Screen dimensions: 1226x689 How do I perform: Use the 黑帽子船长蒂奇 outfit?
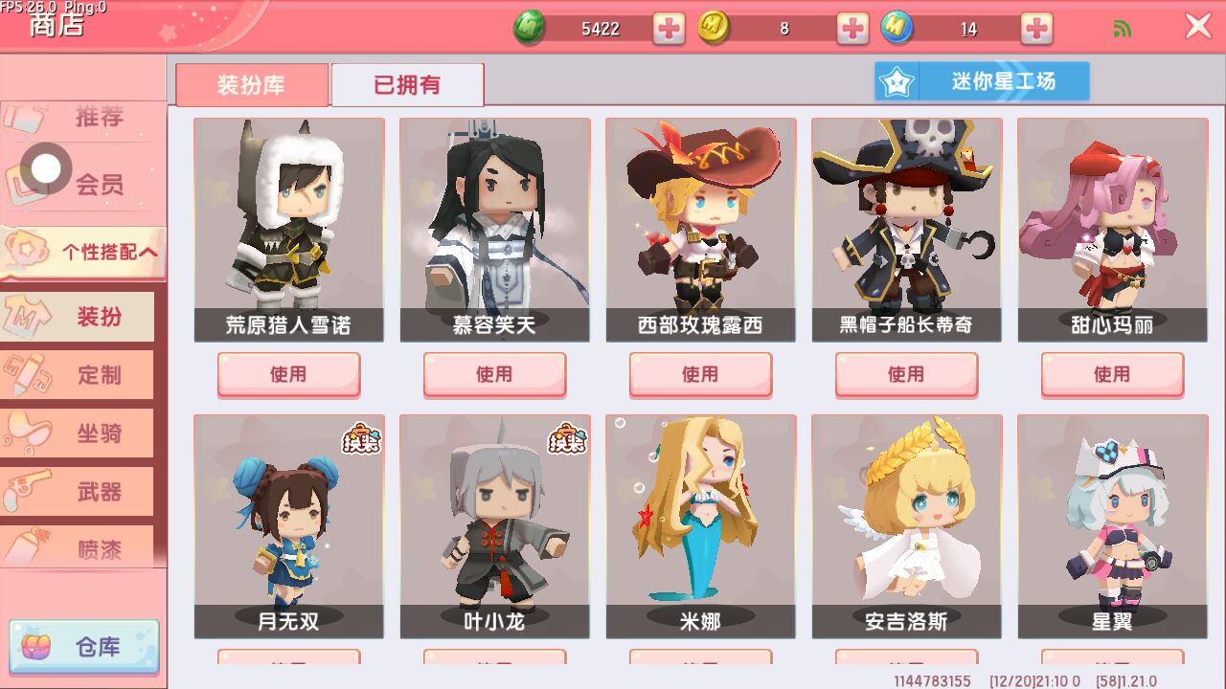906,374
